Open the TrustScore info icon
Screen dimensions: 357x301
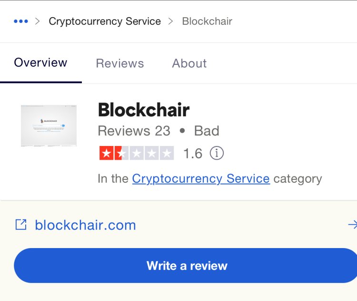[x=217, y=153]
